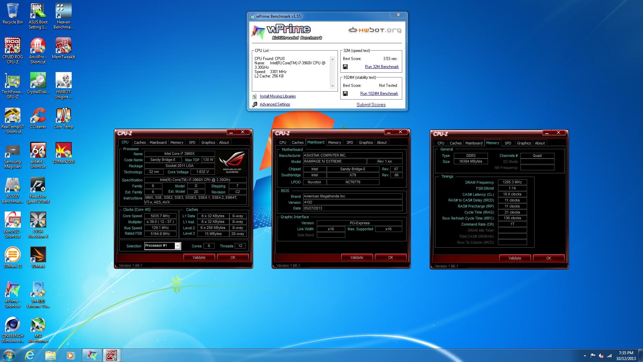
Task: Click the 16384 MBytes memory size value
Action: click(471, 161)
